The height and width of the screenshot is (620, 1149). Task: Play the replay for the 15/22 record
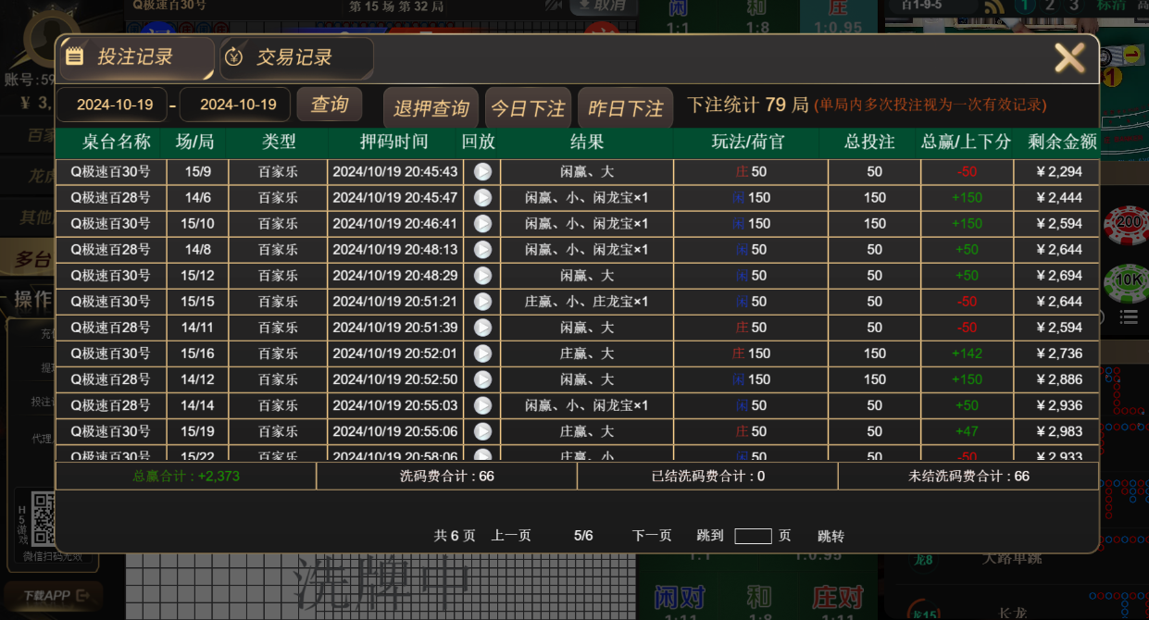coord(483,453)
